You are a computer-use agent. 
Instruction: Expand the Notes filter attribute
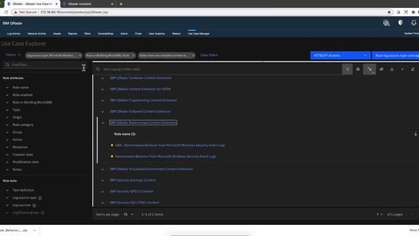coord(7,170)
